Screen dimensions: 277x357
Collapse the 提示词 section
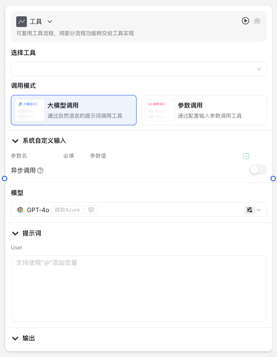(15, 233)
